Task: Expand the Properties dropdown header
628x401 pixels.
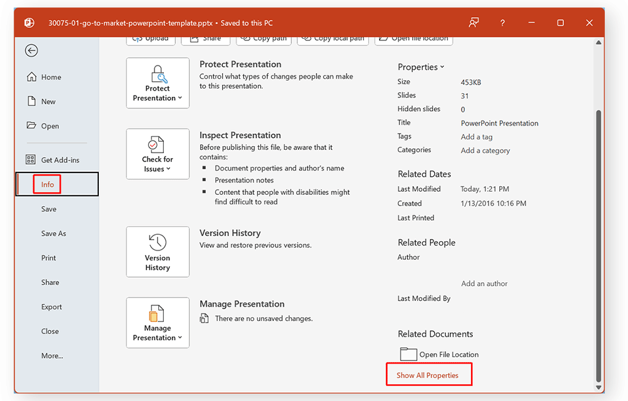Action: (x=421, y=67)
